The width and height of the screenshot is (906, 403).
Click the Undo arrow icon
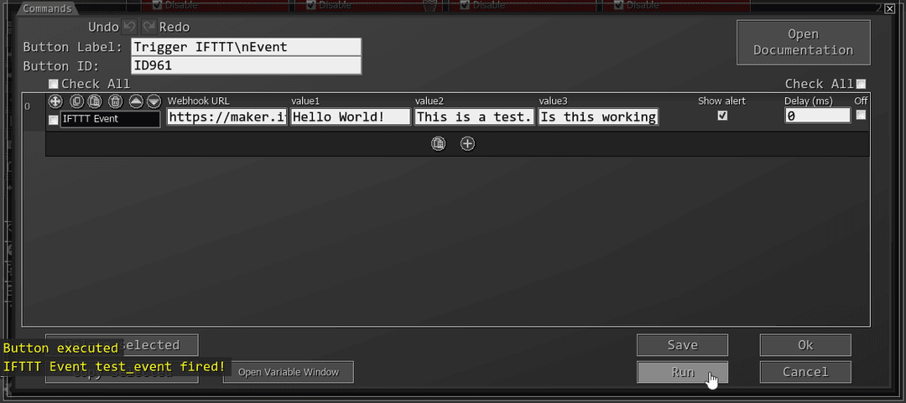pos(129,27)
